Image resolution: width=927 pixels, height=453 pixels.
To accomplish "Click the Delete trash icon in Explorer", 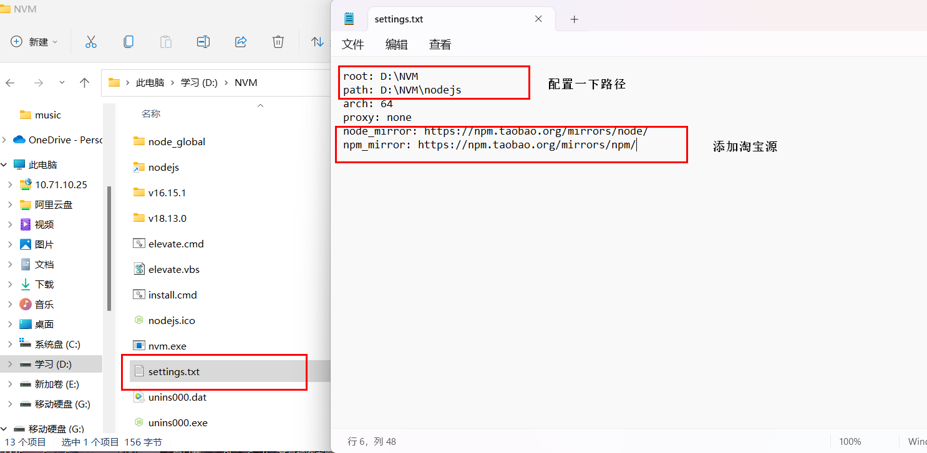I will [278, 42].
